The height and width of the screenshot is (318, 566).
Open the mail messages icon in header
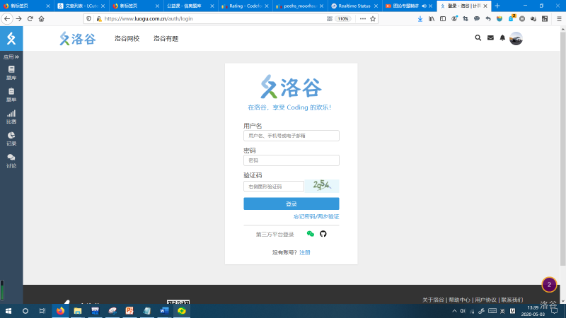(x=490, y=38)
